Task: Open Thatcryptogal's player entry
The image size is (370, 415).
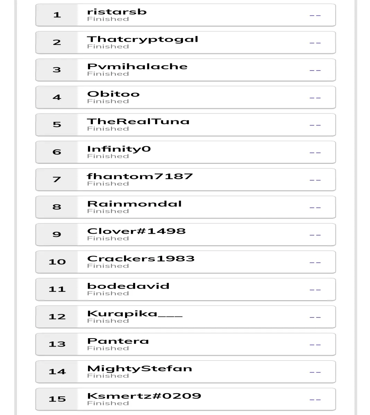Action: click(185, 43)
